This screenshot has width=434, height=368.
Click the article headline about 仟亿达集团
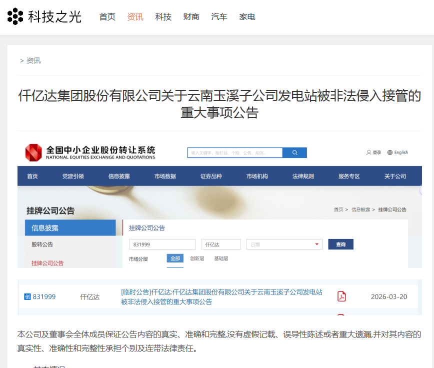(219, 104)
